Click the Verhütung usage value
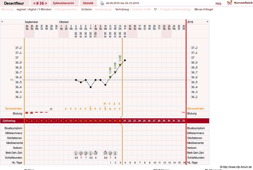 click(122, 9)
